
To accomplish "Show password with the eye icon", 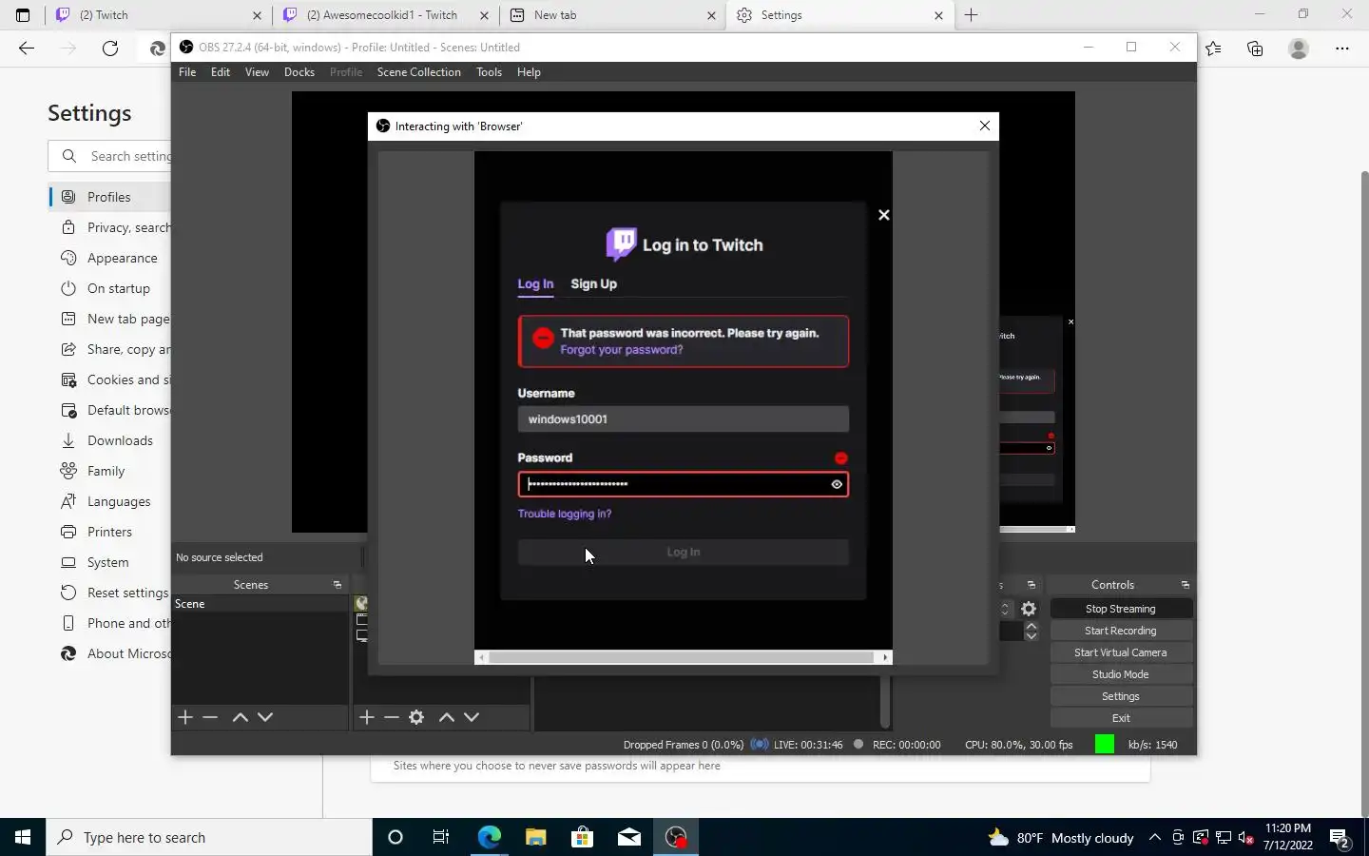I will [837, 484].
